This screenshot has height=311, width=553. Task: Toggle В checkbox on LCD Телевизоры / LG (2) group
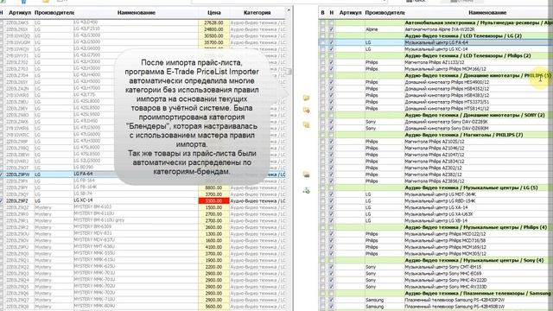pyautogui.click(x=322, y=35)
